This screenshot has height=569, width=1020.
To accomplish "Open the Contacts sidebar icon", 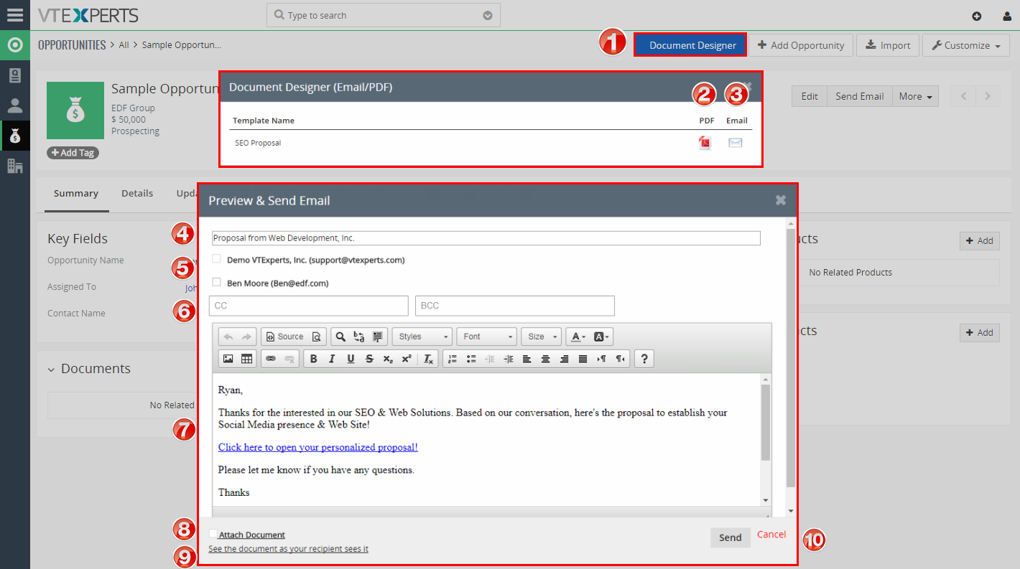I will tap(15, 105).
